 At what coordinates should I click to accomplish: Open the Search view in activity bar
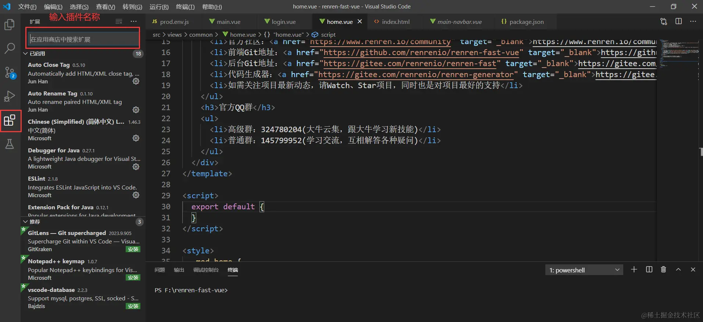point(10,48)
